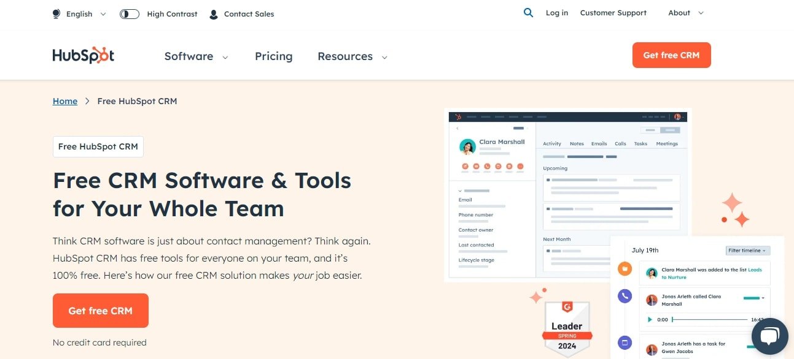Click the Log in link
The height and width of the screenshot is (359, 794).
pyautogui.click(x=557, y=13)
